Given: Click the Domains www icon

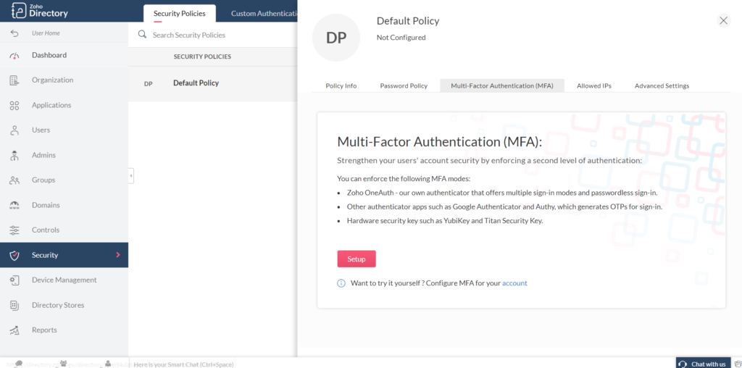Looking at the screenshot, I should tap(14, 205).
